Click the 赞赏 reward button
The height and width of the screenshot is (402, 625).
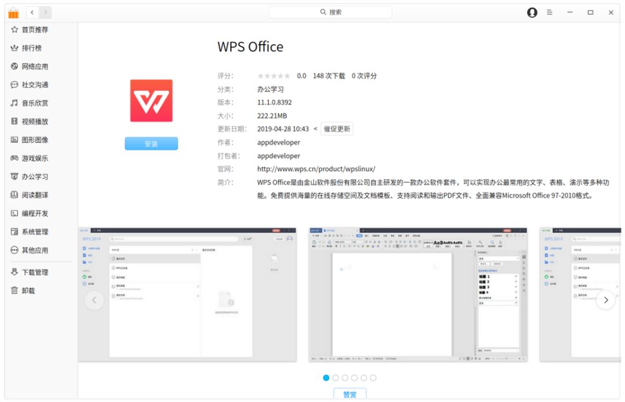pyautogui.click(x=350, y=394)
